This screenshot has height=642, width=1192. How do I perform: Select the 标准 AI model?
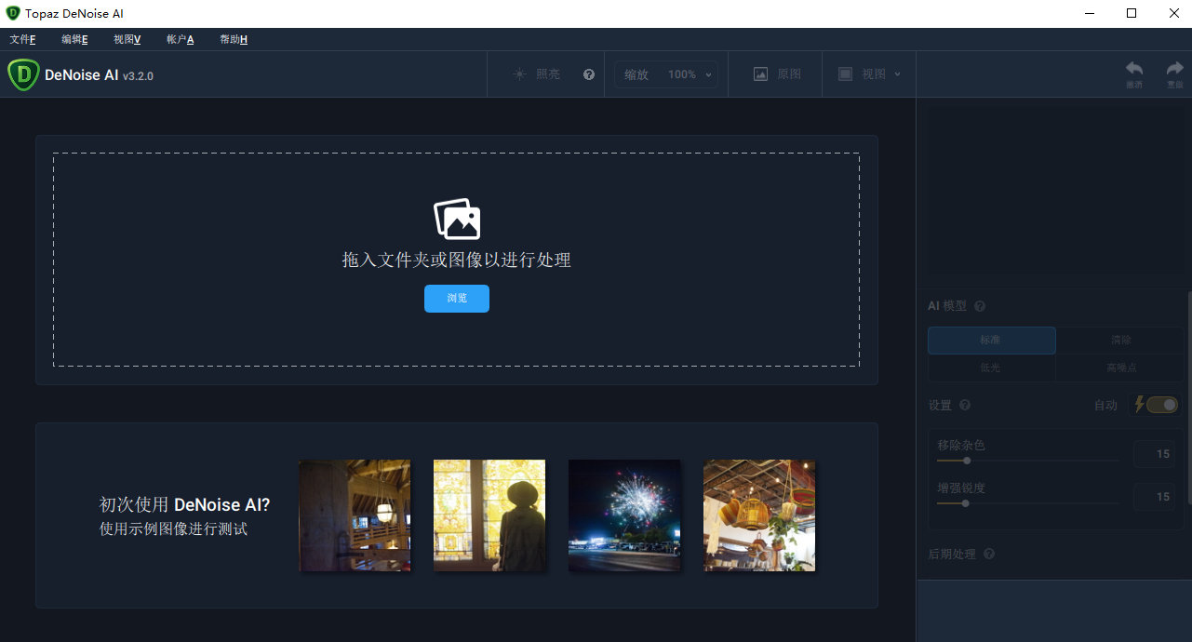991,341
